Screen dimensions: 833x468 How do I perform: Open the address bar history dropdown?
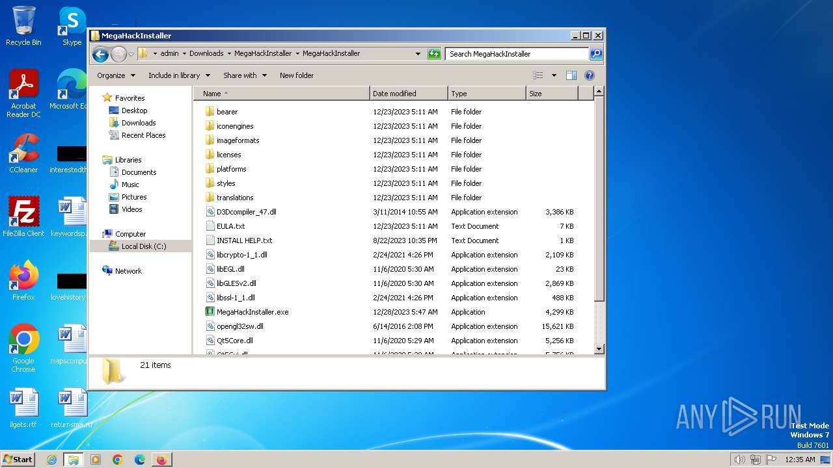coord(418,54)
